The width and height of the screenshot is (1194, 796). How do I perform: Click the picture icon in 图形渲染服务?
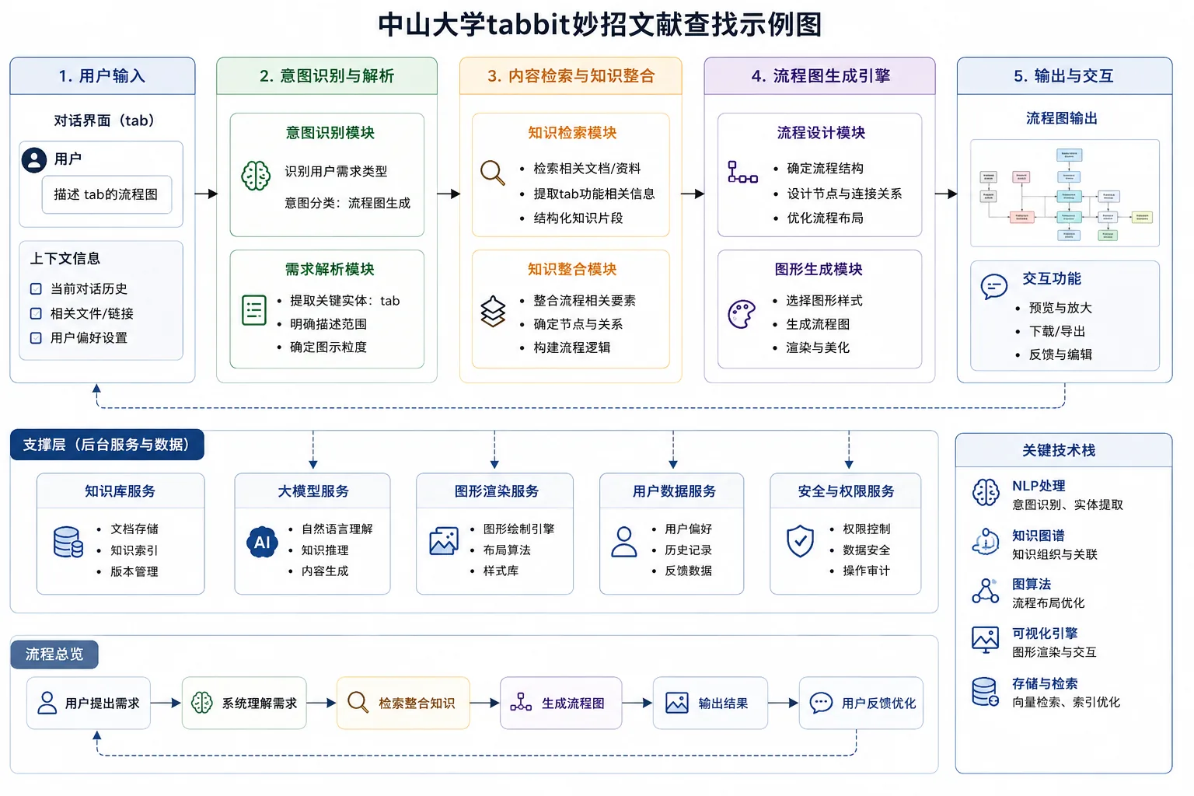(444, 541)
